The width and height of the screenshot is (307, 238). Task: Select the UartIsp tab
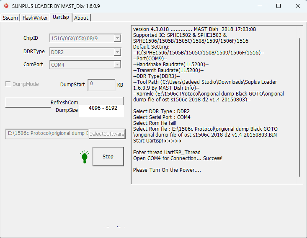pos(61,17)
